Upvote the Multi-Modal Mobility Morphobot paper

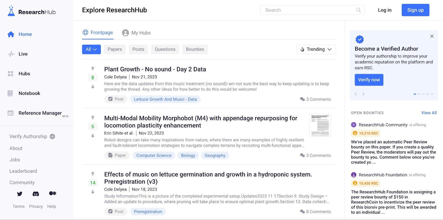tap(93, 117)
